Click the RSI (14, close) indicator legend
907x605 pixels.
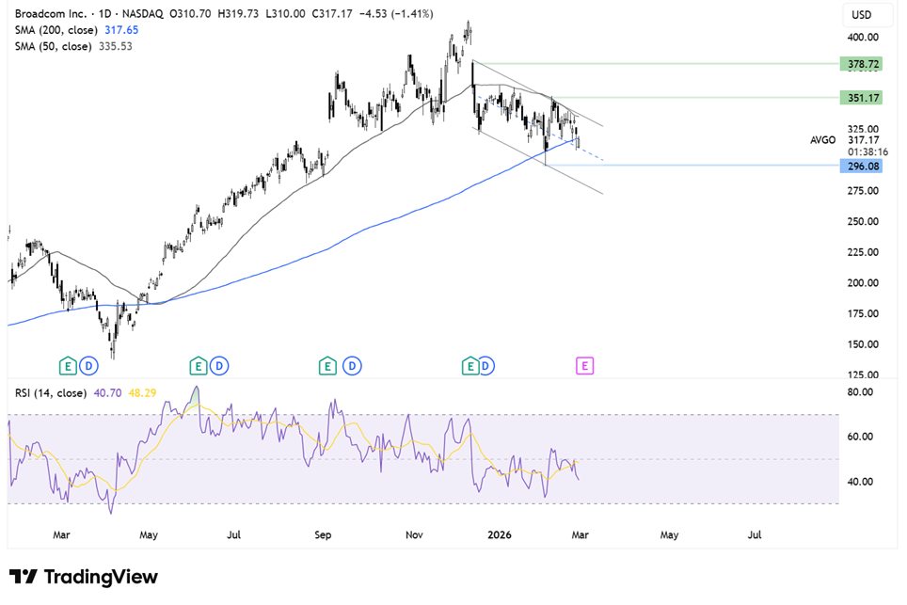[51, 393]
